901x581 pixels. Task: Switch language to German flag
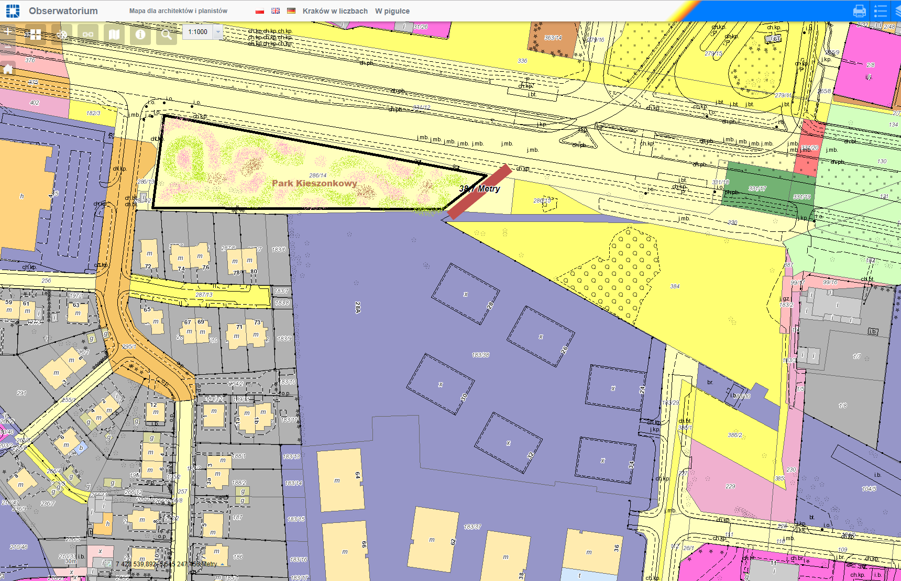(x=291, y=11)
